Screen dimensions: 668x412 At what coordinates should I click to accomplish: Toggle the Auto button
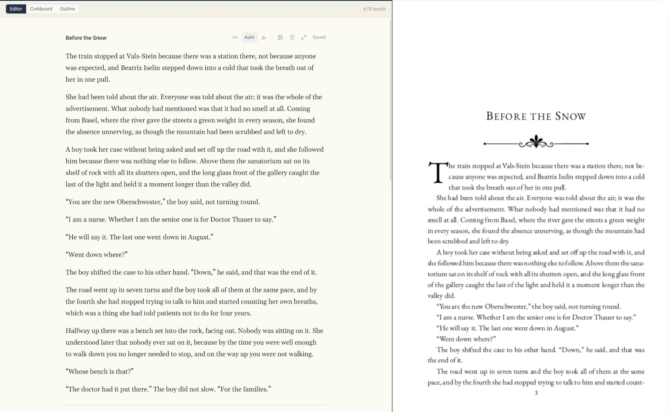pyautogui.click(x=249, y=37)
